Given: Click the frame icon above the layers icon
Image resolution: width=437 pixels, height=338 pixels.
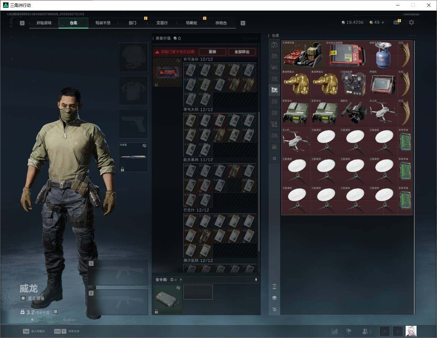Looking at the screenshot, I should click(274, 287).
